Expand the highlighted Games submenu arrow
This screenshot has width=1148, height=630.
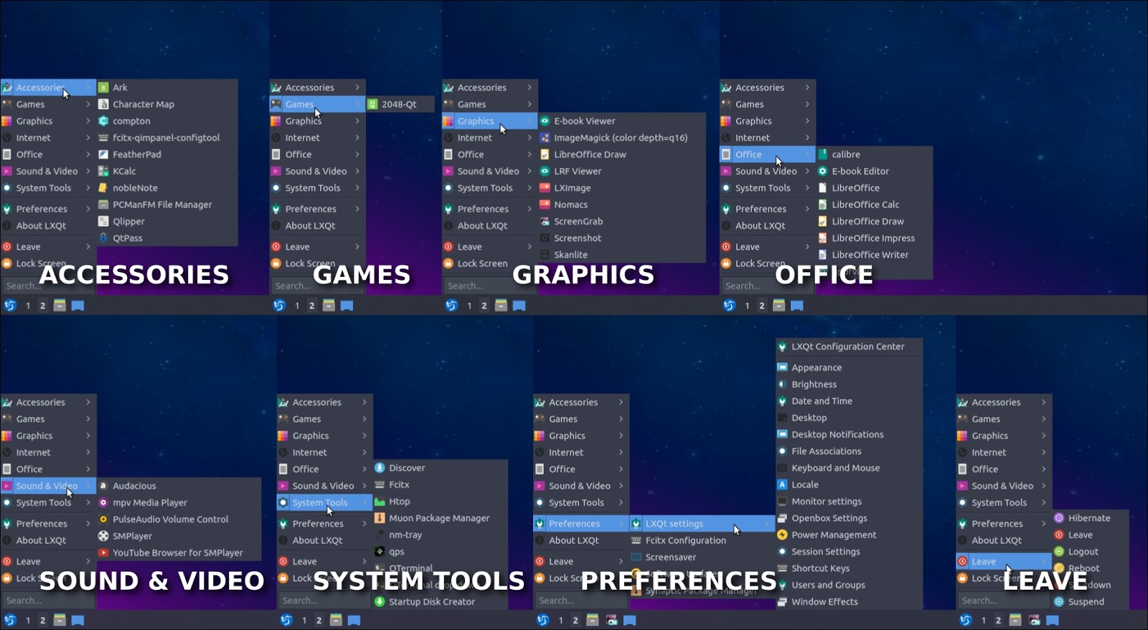pyautogui.click(x=357, y=104)
